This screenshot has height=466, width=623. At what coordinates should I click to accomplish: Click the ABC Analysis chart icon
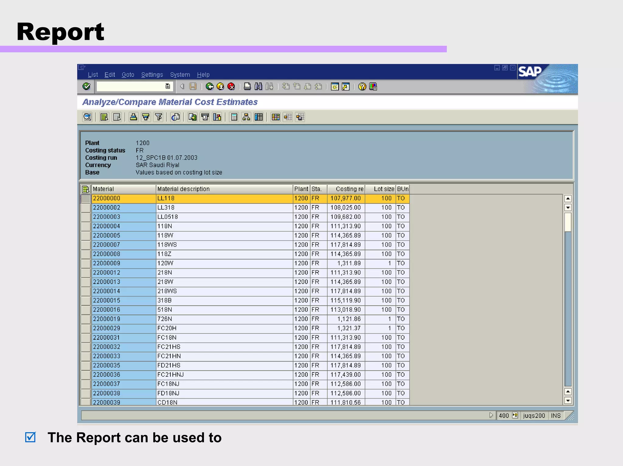coord(217,117)
